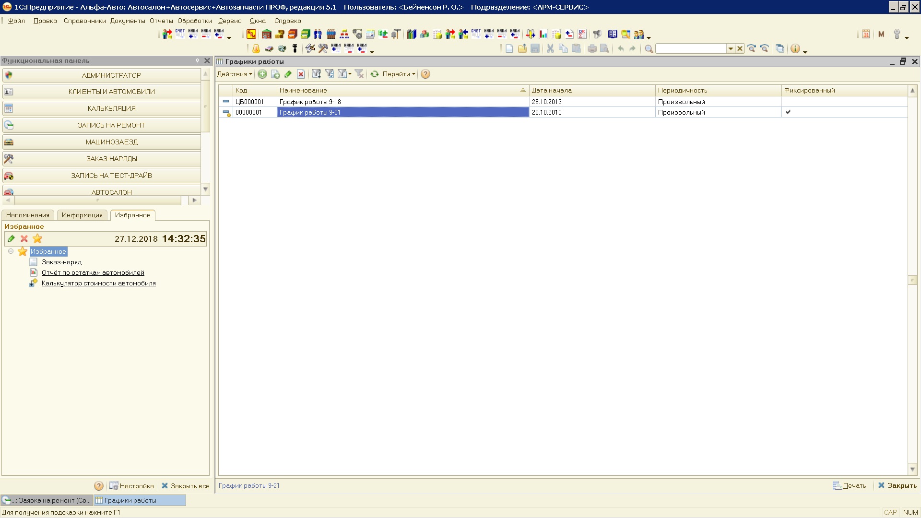Image resolution: width=921 pixels, height=518 pixels.
Task: Open the filter and sort settings icon
Action: 317,74
